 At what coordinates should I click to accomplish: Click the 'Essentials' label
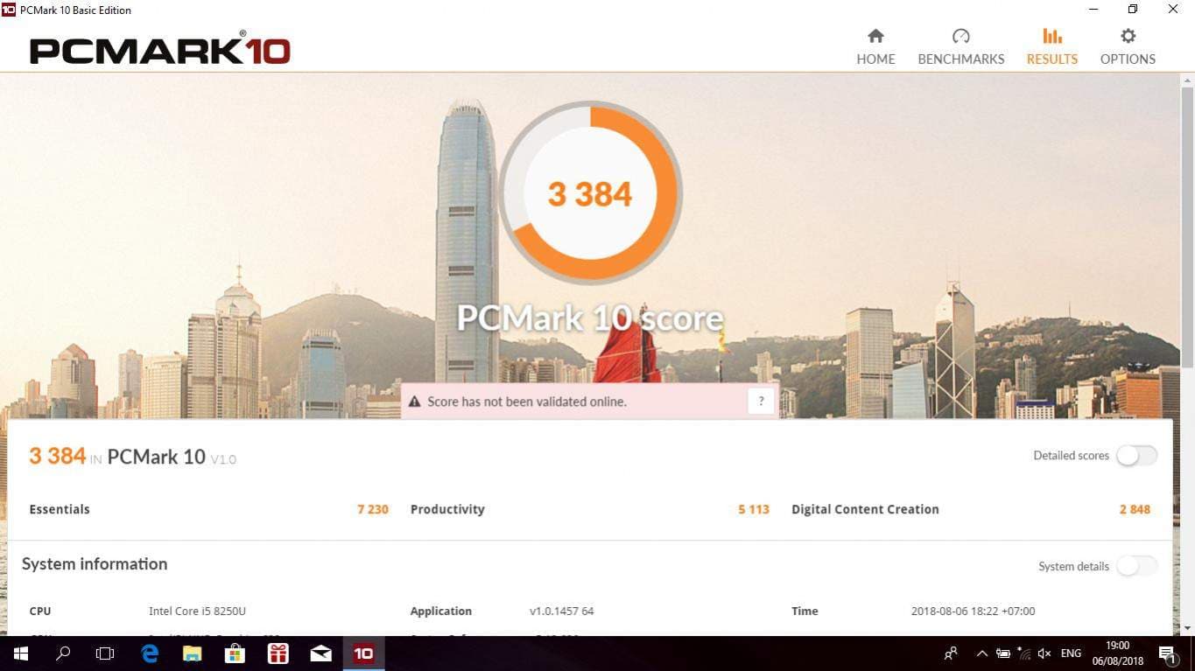[x=60, y=509]
